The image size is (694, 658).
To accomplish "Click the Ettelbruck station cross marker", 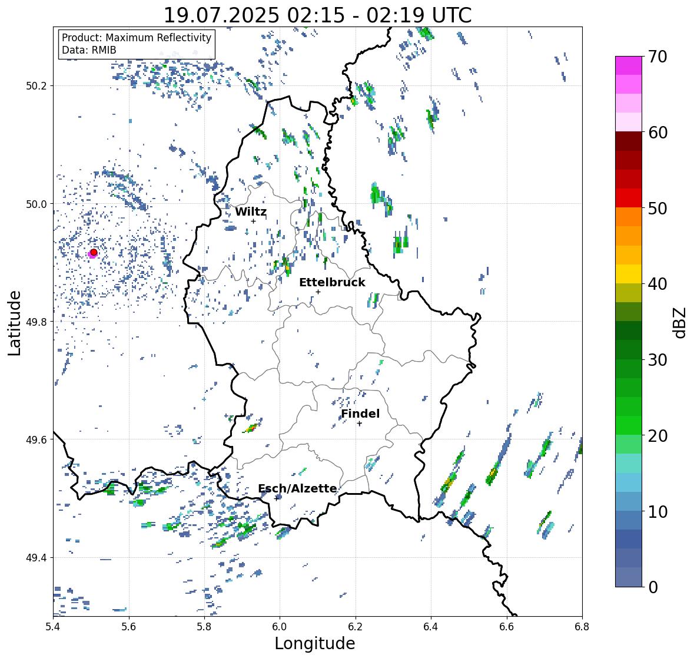I will [x=318, y=292].
